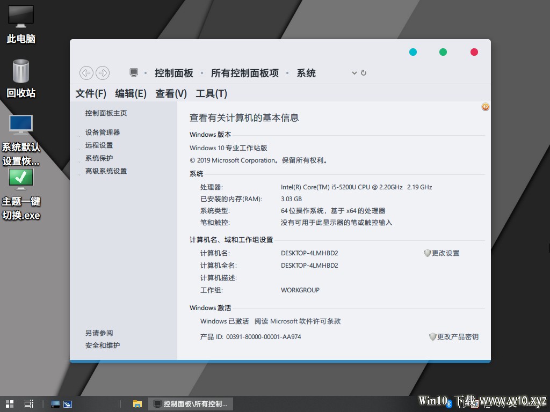The height and width of the screenshot is (412, 550).
Task: Click 64 位操作系统 system type text
Action: (333, 210)
